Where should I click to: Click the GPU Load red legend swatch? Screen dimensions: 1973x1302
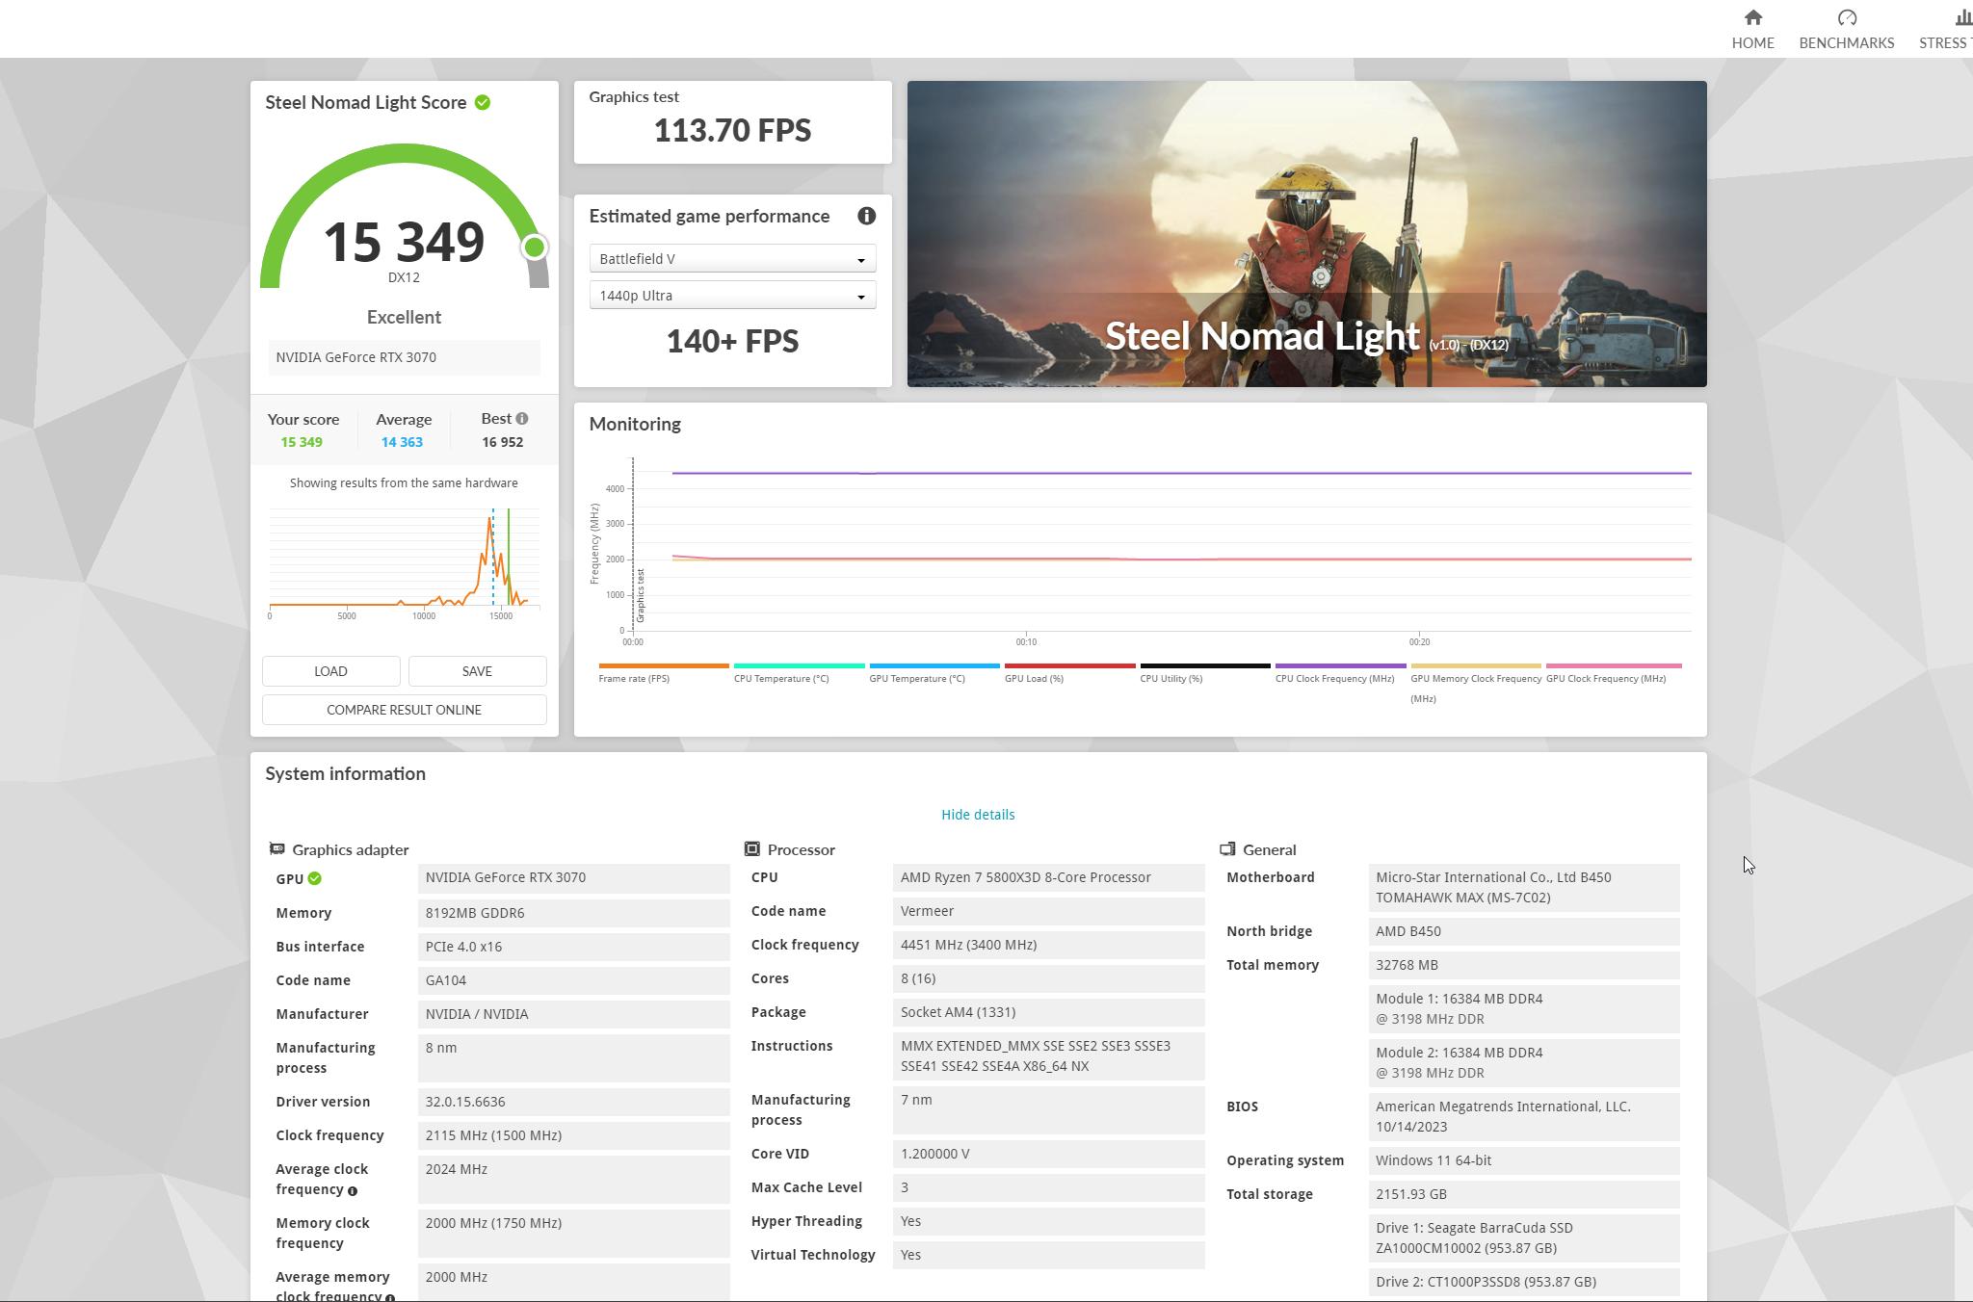[1069, 665]
